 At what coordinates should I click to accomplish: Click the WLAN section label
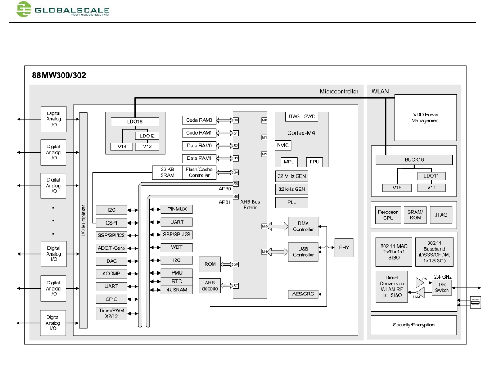click(380, 92)
